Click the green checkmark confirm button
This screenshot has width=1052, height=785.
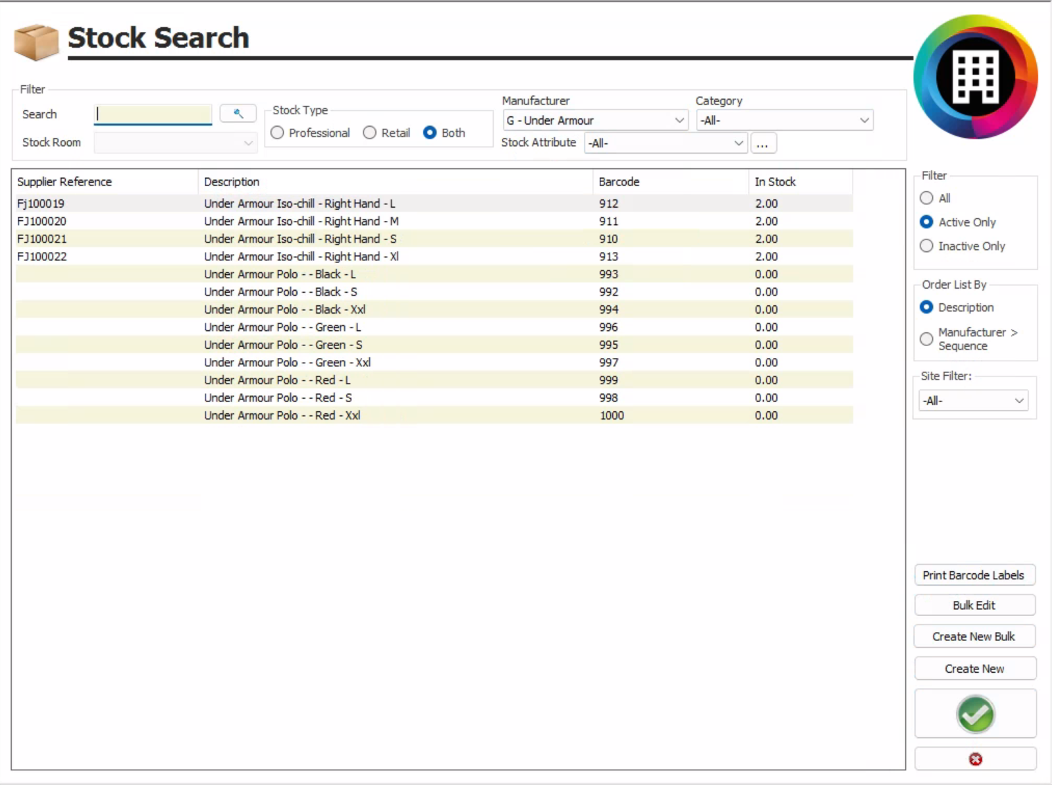[x=975, y=714]
